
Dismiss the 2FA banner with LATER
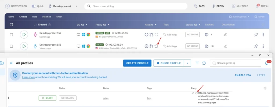[x=261, y=75]
